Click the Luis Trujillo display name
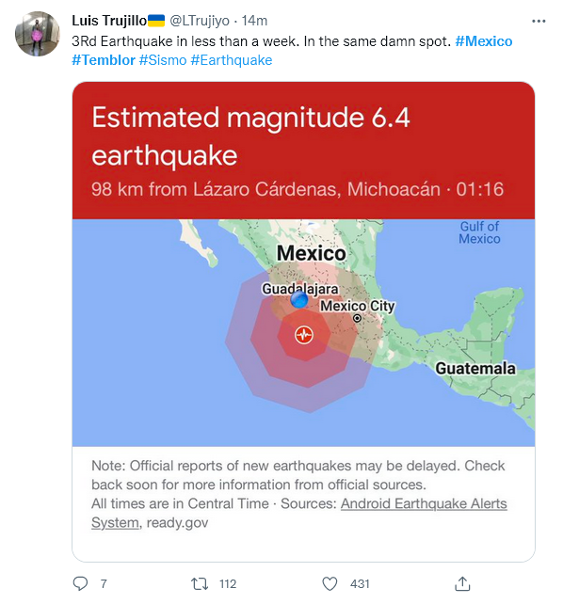 click(109, 21)
